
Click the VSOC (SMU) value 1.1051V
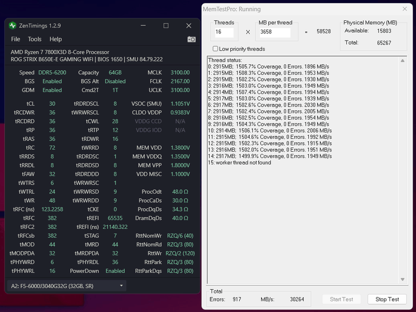180,103
